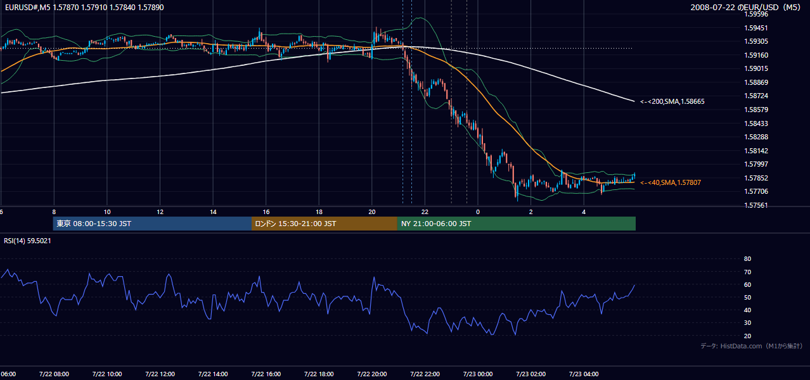Click the 1.57706 price axis label
The image size is (810, 380).
pyautogui.click(x=756, y=191)
